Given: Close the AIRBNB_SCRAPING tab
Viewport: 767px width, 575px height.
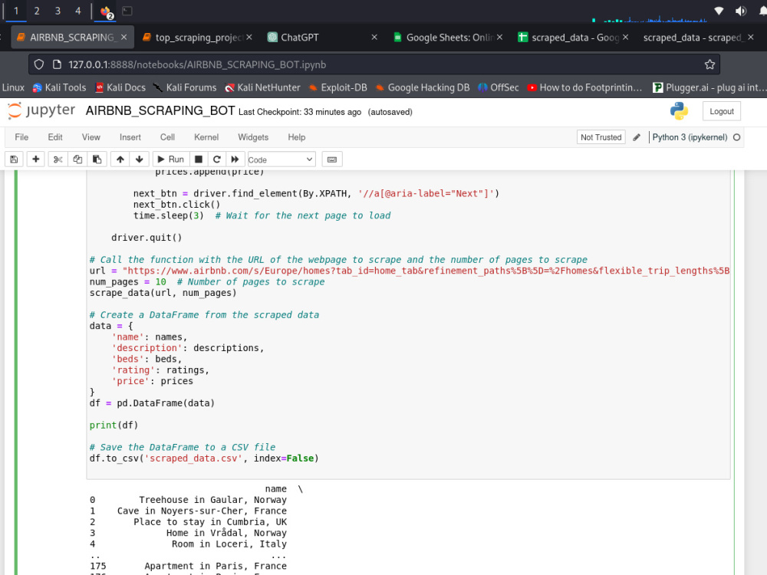Looking at the screenshot, I should click(124, 37).
